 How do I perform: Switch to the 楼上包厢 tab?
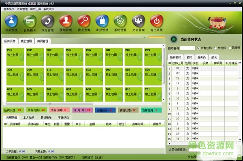(26, 41)
